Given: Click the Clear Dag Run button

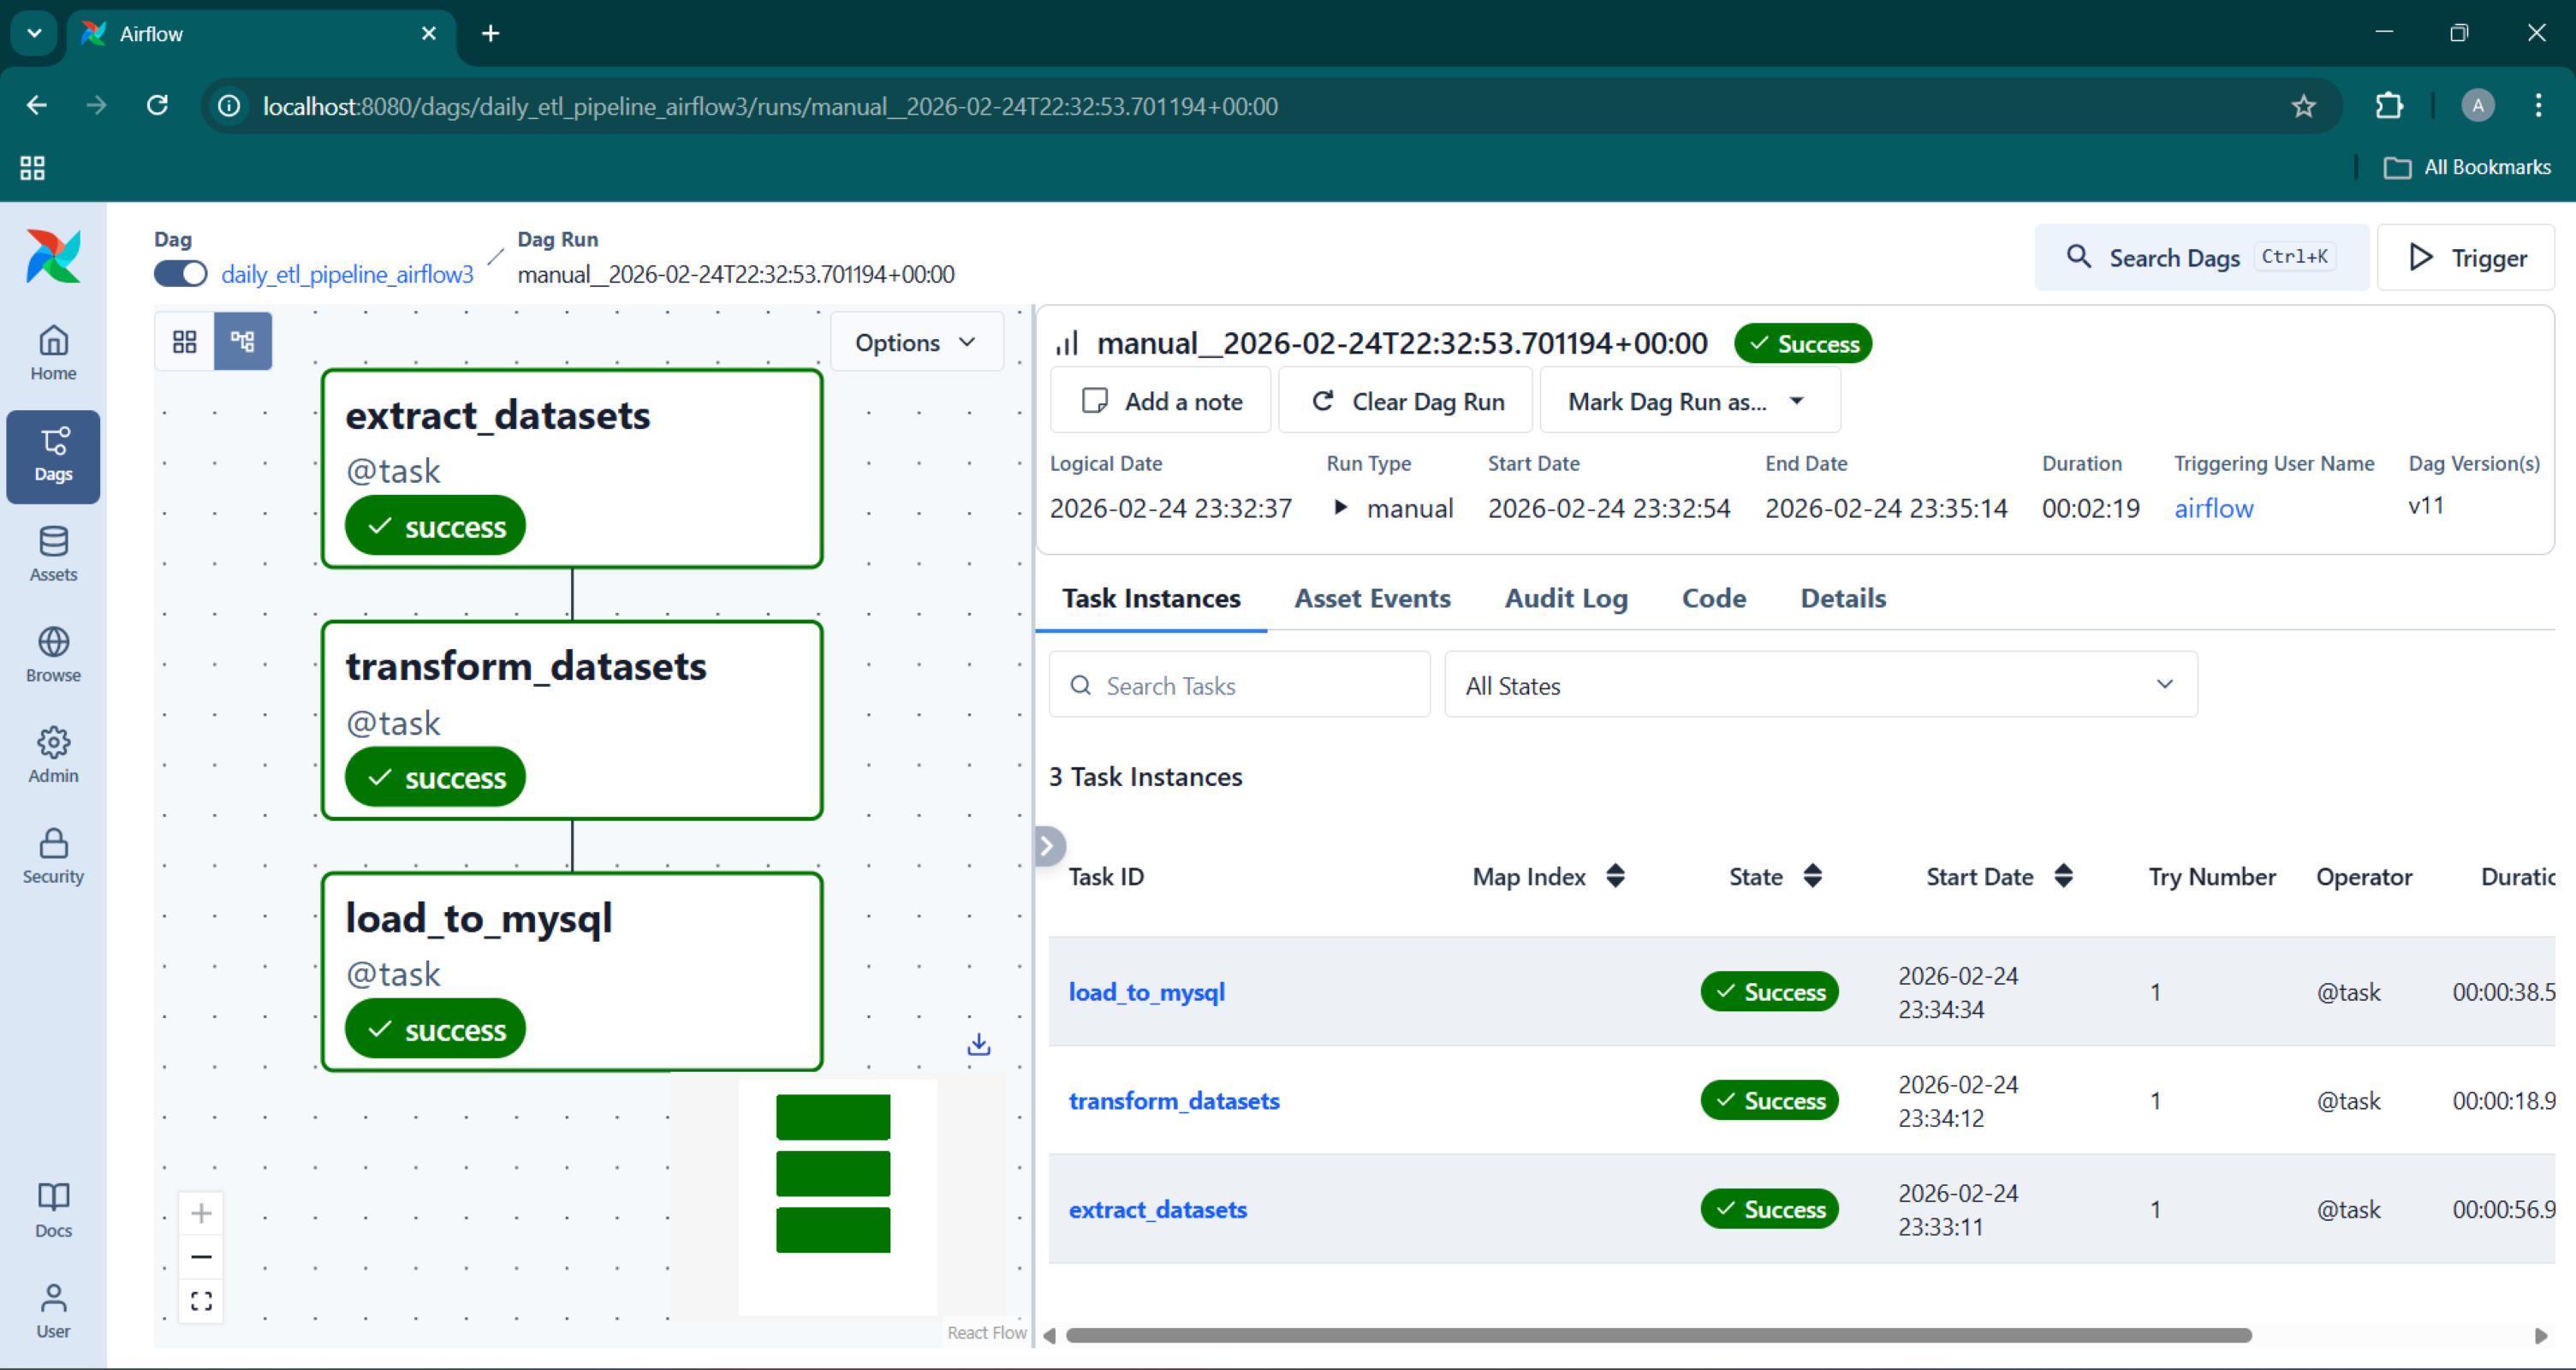Looking at the screenshot, I should 1407,402.
